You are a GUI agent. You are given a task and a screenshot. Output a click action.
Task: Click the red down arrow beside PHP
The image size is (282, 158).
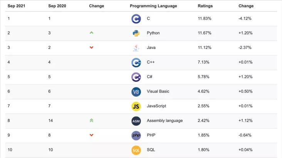(x=91, y=135)
